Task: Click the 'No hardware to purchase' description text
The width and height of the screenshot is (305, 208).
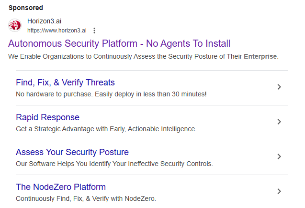Action: (111, 94)
